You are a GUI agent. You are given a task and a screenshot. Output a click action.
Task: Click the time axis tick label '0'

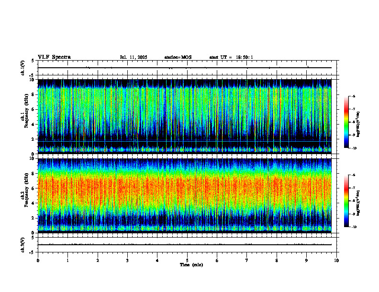pyautogui.click(x=38, y=261)
